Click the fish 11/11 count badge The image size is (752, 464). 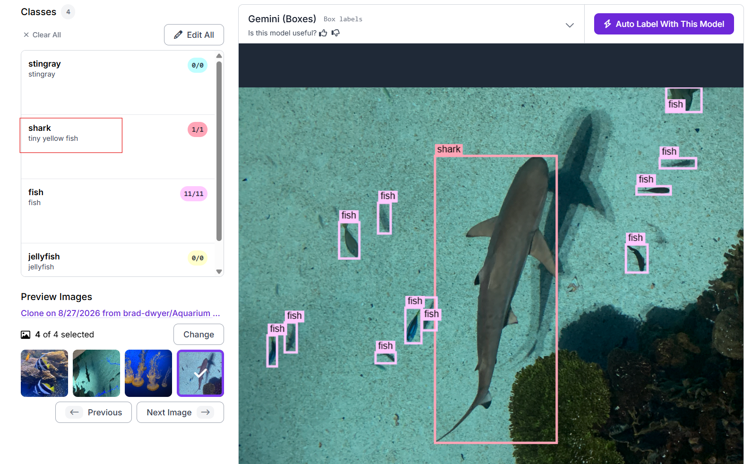[x=194, y=194]
